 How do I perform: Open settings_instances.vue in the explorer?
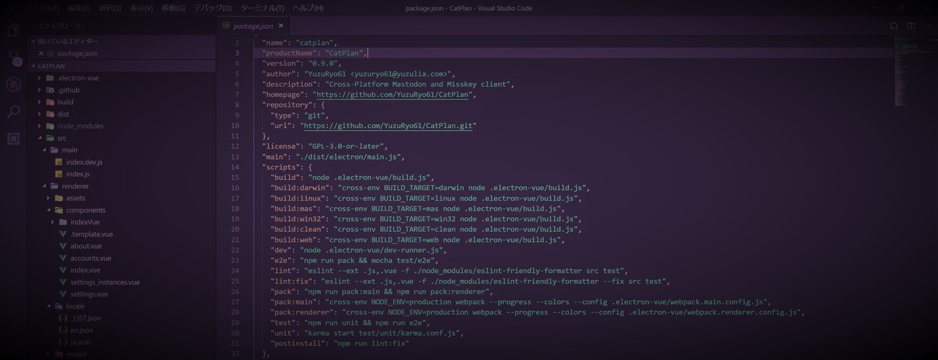pos(105,282)
